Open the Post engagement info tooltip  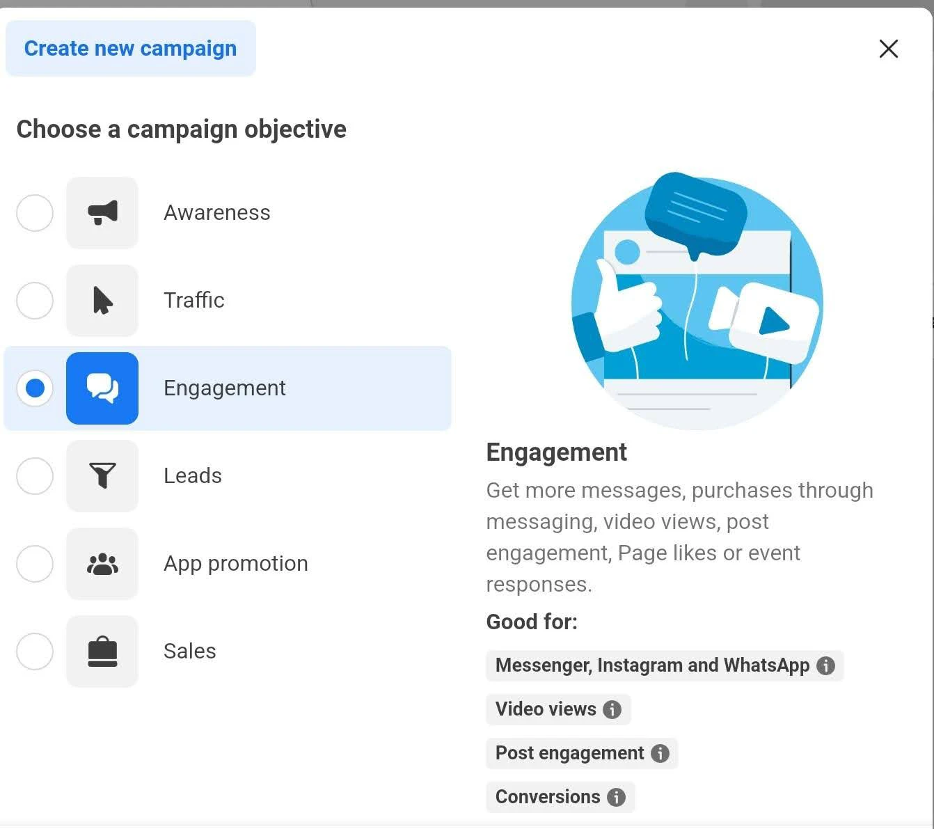click(659, 753)
